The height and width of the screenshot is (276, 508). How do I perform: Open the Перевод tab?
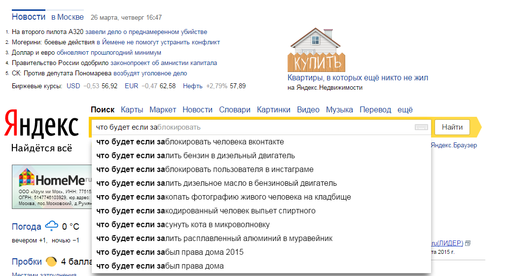coord(375,110)
